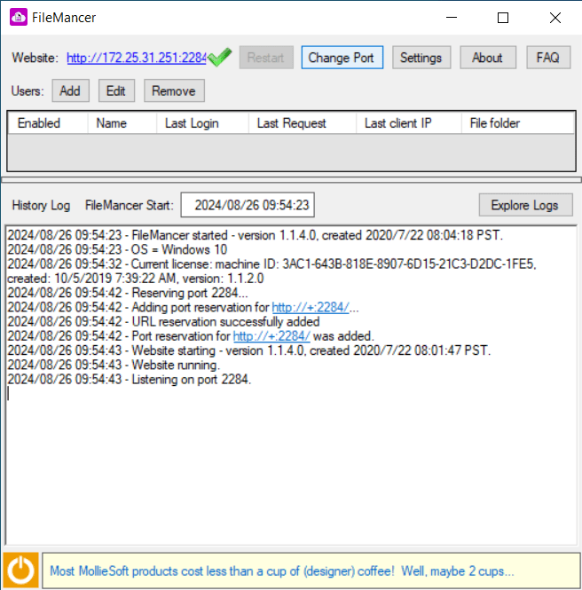The image size is (582, 590).
Task: Close the FileMancer window
Action: click(x=554, y=18)
